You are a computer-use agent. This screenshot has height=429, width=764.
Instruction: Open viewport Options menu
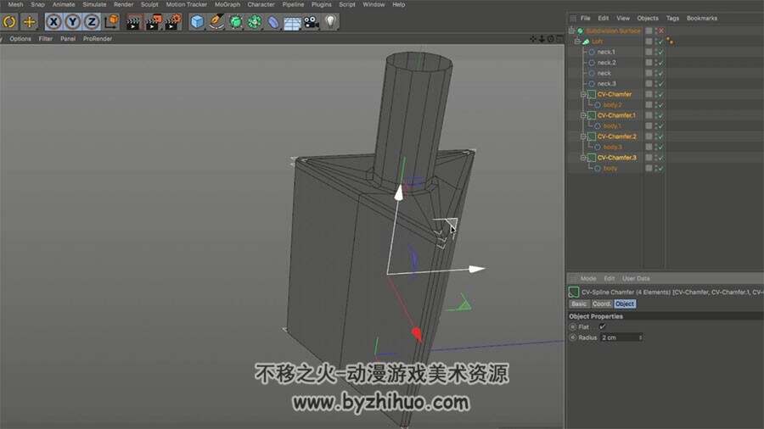(x=20, y=38)
